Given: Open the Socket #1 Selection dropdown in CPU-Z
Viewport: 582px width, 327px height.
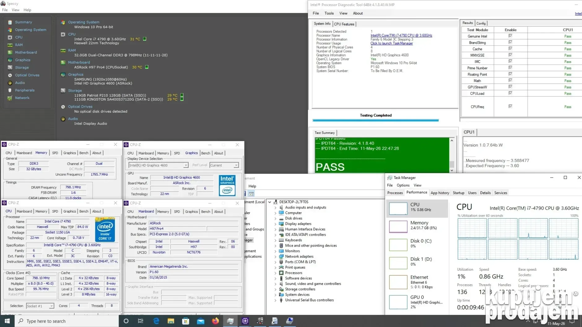Looking at the screenshot, I should pos(40,306).
